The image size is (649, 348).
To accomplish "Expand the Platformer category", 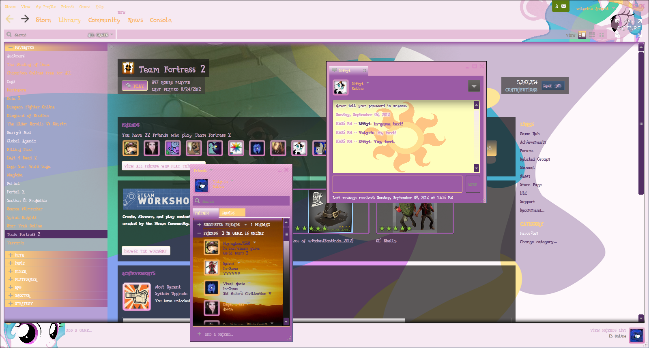I will (11, 279).
